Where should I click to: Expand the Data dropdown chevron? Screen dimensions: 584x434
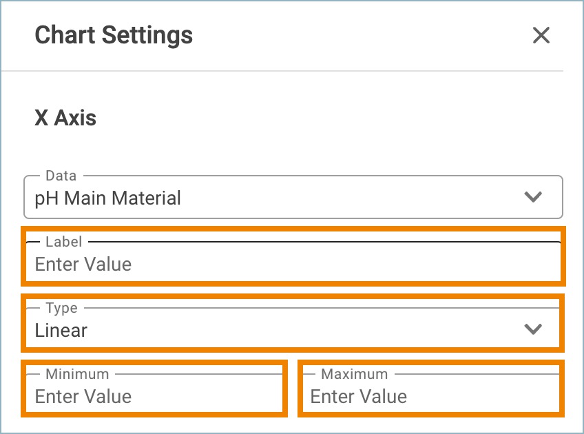click(x=533, y=197)
